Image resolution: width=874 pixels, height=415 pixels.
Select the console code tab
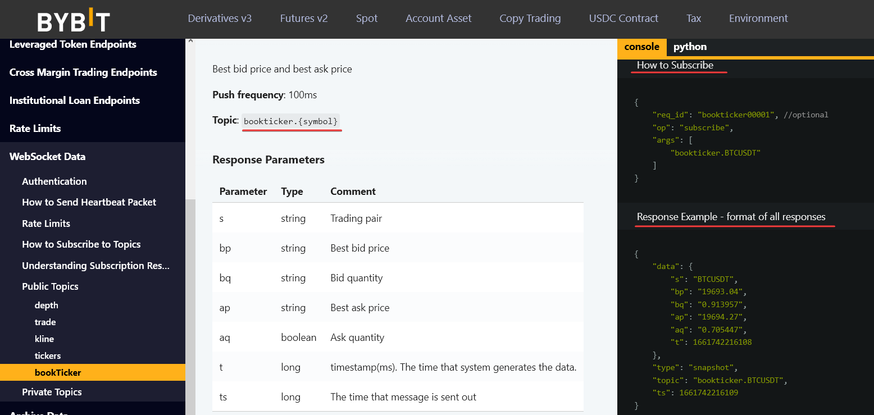[641, 47]
